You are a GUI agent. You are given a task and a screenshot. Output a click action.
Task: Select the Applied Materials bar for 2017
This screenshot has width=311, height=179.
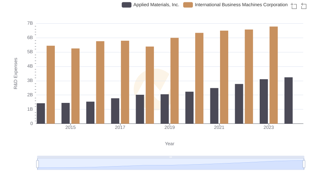(115, 111)
